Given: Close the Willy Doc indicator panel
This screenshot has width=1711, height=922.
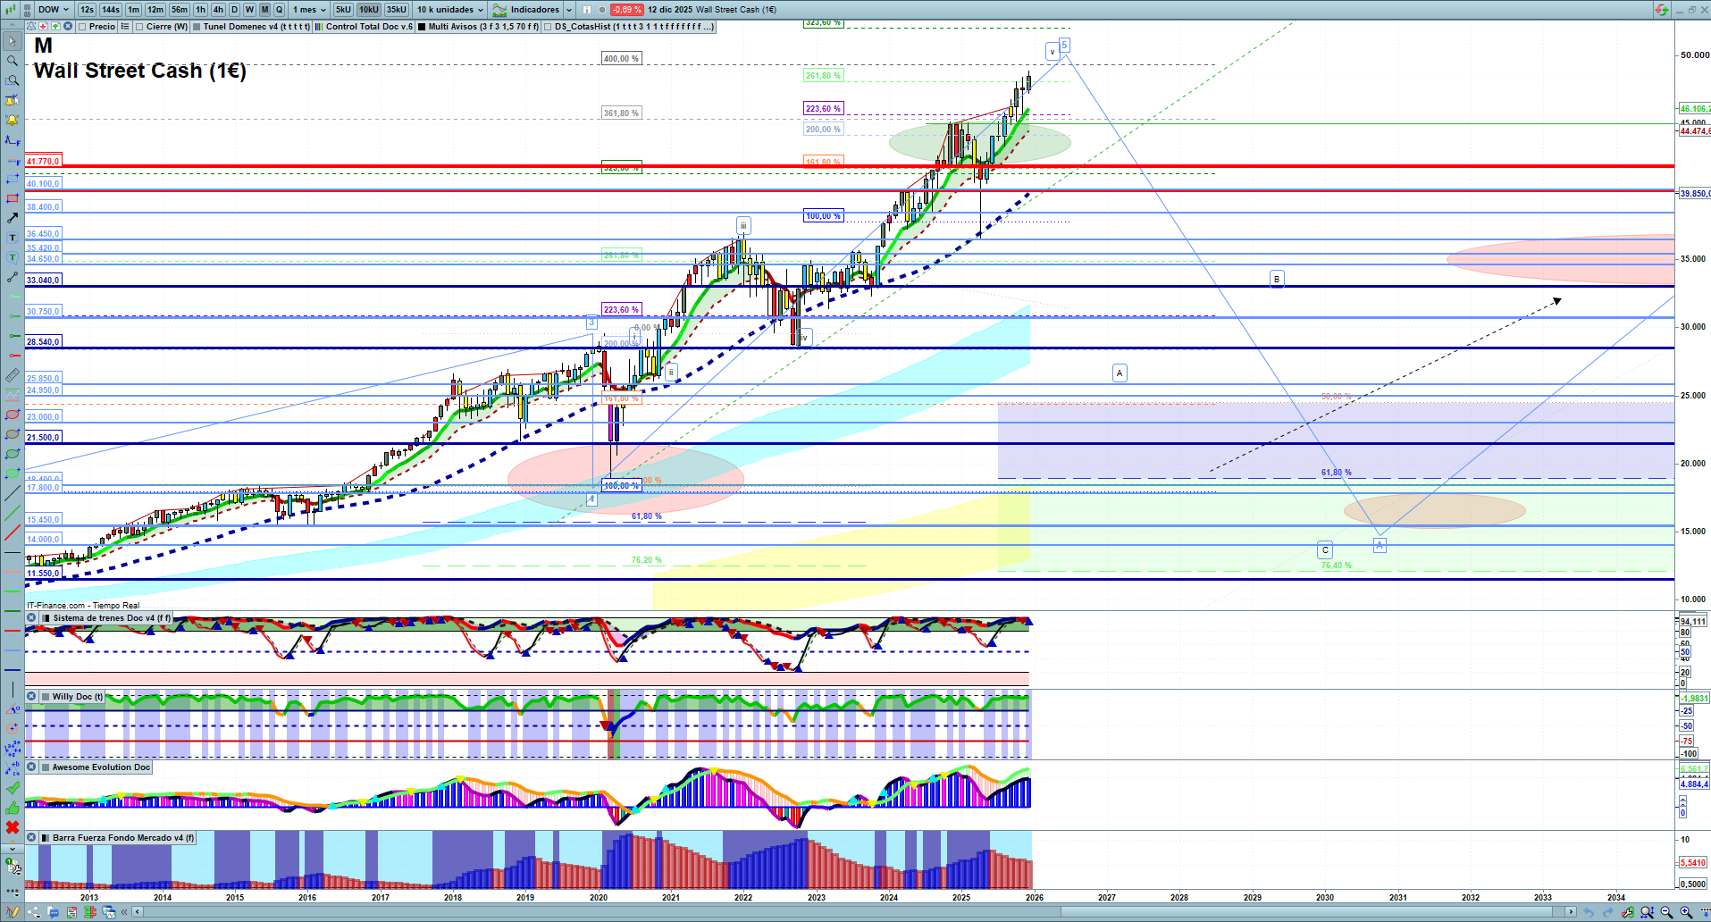Looking at the screenshot, I should point(31,697).
